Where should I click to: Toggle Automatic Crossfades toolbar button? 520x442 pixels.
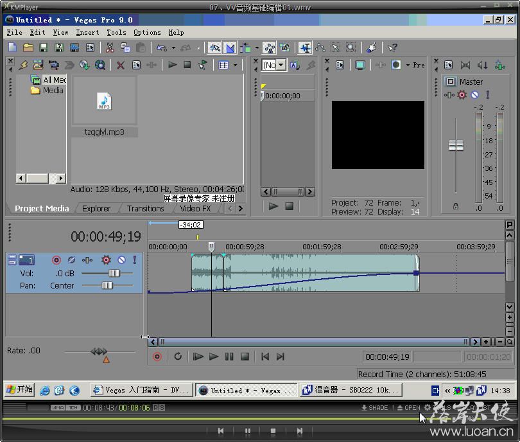(x=230, y=48)
